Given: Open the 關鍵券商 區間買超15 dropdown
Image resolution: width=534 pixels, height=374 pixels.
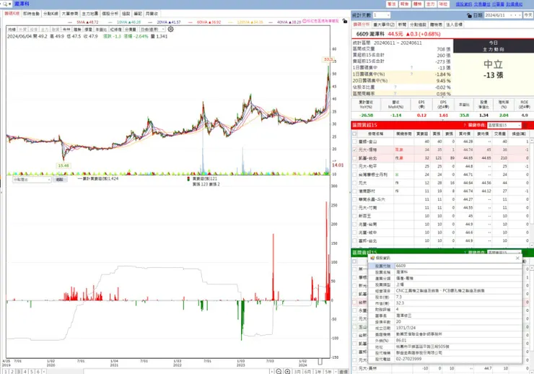Looking at the screenshot, I should pyautogui.click(x=504, y=126).
